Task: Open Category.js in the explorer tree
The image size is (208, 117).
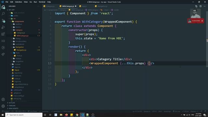Action: click(x=20, y=33)
